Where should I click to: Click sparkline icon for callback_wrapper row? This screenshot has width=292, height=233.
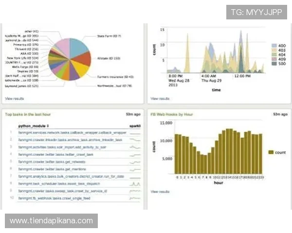pyautogui.click(x=135, y=132)
